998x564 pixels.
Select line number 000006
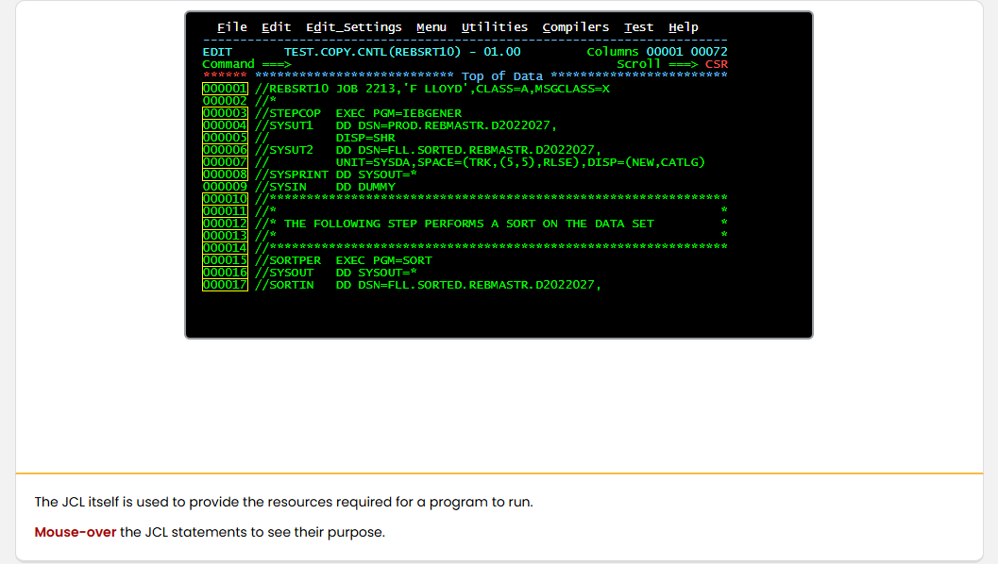pos(225,150)
